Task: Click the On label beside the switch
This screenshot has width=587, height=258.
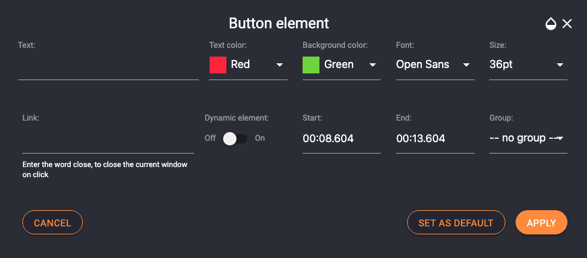Action: point(260,138)
